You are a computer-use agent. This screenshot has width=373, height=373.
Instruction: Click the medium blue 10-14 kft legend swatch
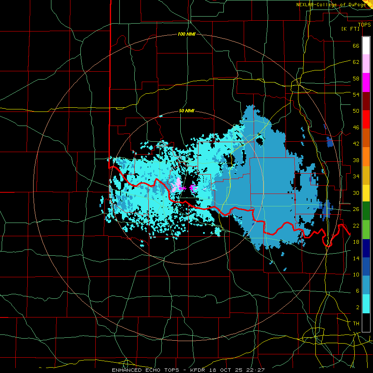pyautogui.click(x=366, y=266)
